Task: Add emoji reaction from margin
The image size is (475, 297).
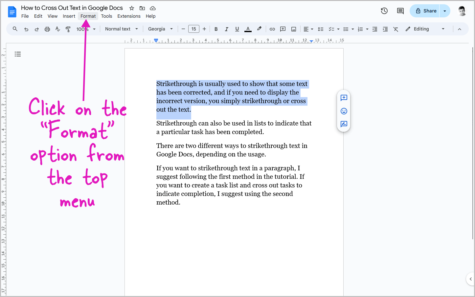Action: [x=344, y=111]
